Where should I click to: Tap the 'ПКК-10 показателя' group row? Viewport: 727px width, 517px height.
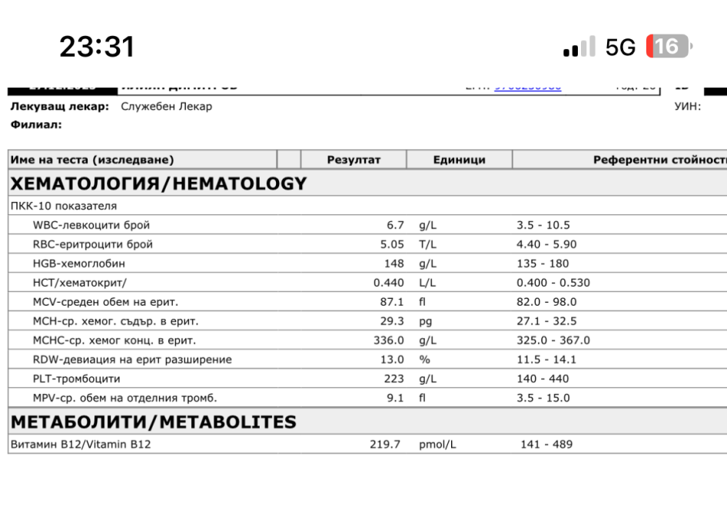[x=64, y=206]
